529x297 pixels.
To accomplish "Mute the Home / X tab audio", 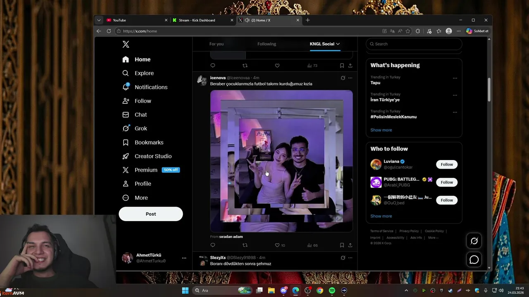I will click(x=247, y=20).
